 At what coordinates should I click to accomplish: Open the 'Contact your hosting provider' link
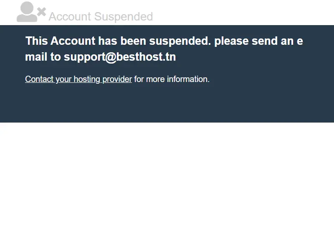pos(78,79)
